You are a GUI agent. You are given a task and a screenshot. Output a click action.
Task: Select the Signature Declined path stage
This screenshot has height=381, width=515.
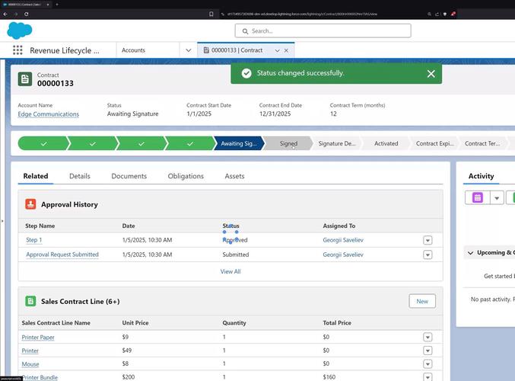337,143
